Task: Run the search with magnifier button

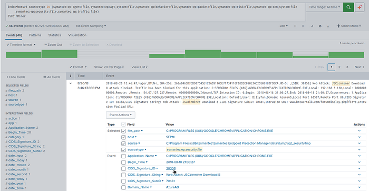Action: coord(348,7)
